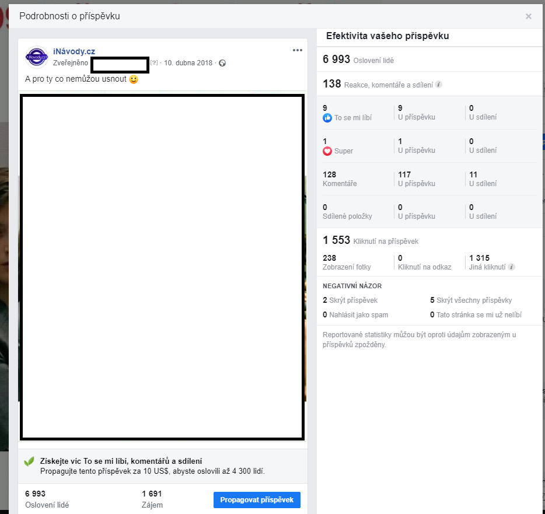
Task: Click the smiley emoji in post text
Action: coord(134,79)
